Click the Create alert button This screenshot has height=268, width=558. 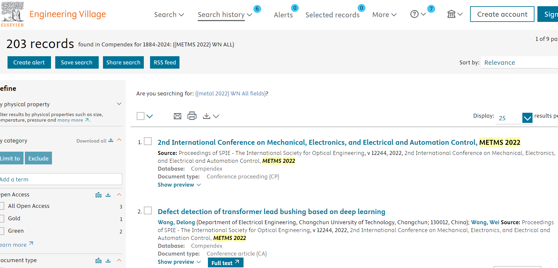pos(29,62)
